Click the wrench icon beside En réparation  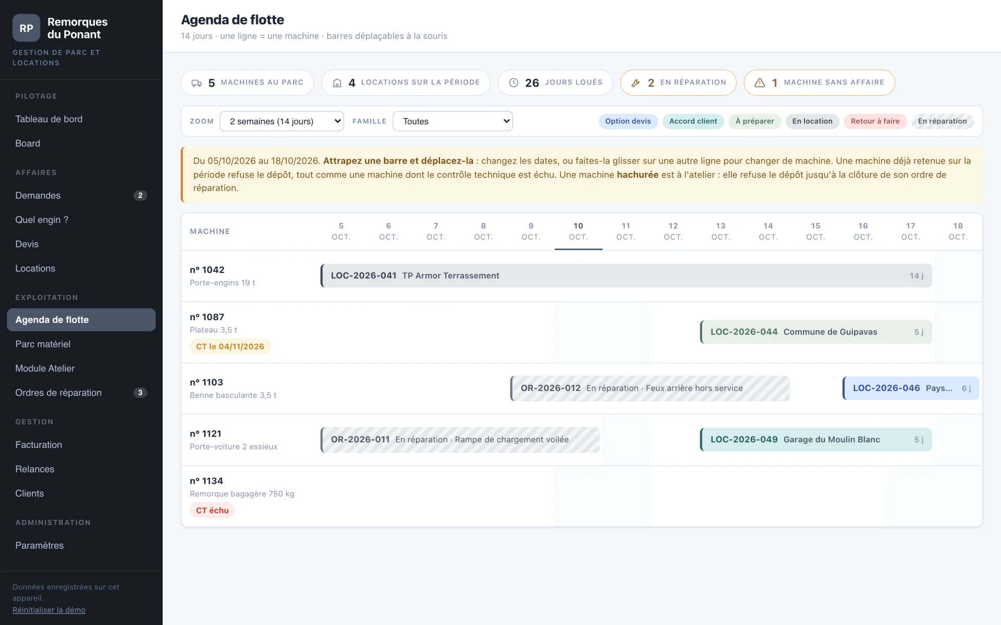(636, 83)
